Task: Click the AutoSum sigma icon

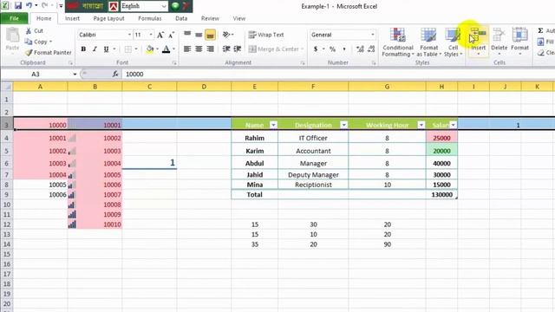Action: pyautogui.click(x=540, y=31)
